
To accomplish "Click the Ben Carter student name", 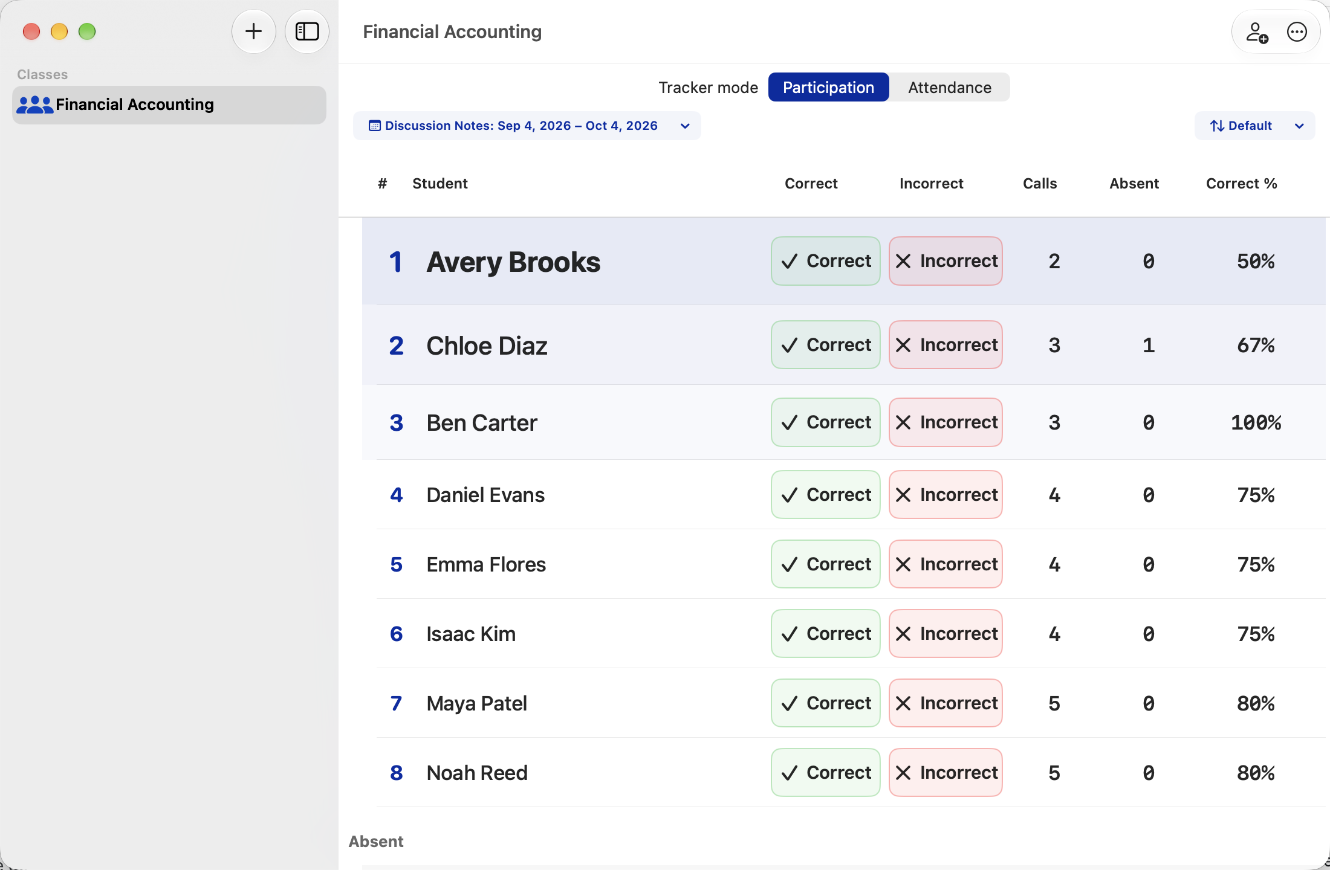I will [x=482, y=423].
